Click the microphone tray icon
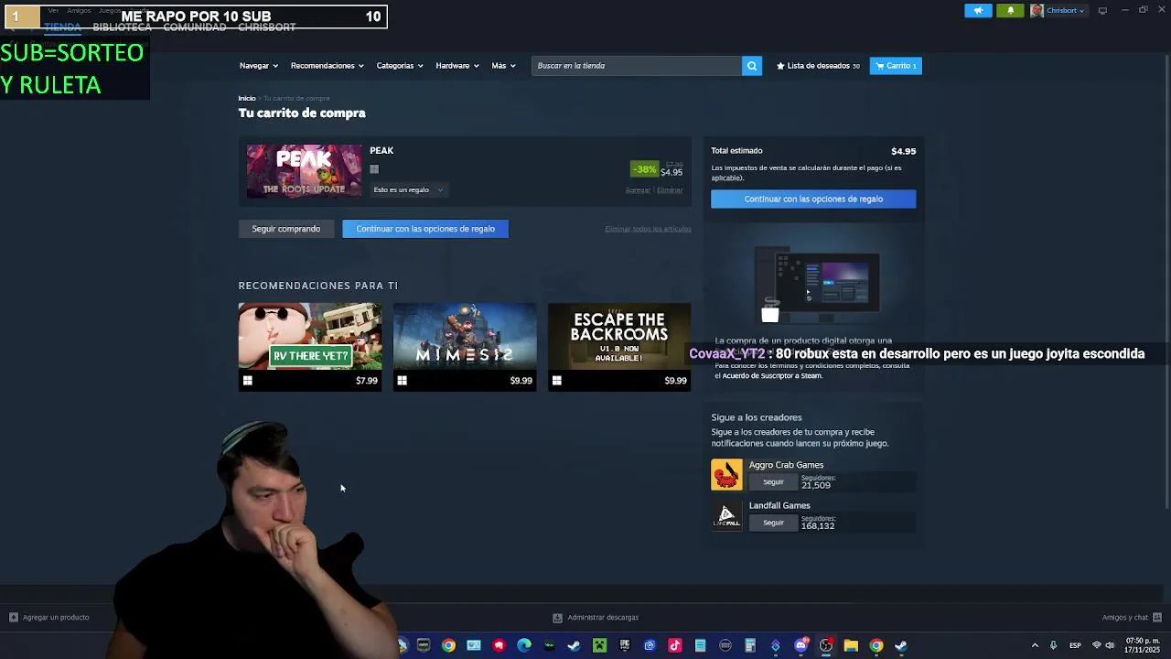Viewport: 1171px width, 659px height. [1053, 645]
